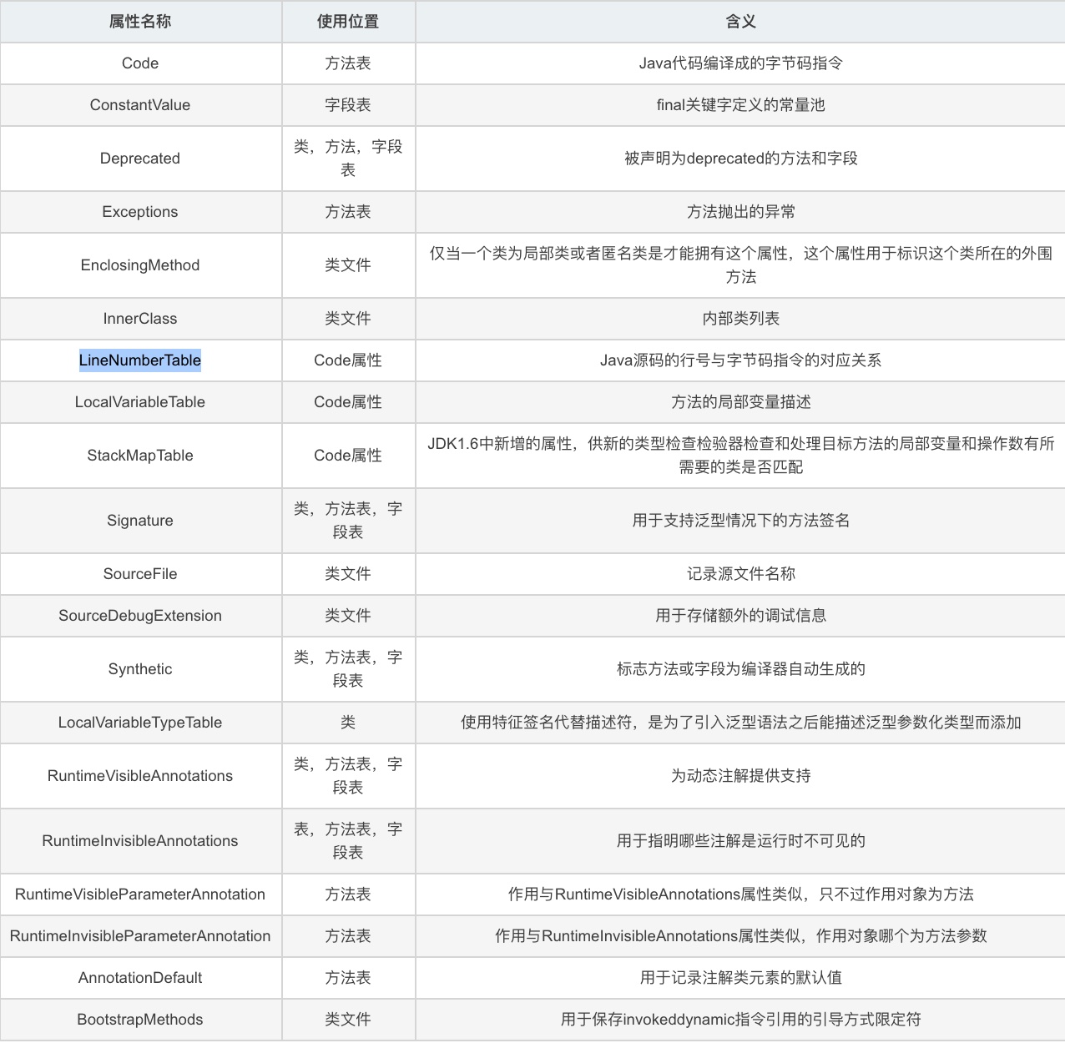Select the RuntimeInvisibleParameterAnnotation cell
The image size is (1065, 1043).
140,936
